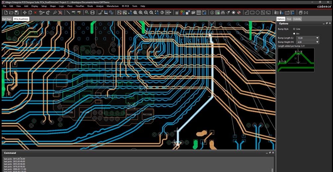The image size is (333, 172).
Task: Click the Copy icon in toolbar
Action: [x=30, y=13]
